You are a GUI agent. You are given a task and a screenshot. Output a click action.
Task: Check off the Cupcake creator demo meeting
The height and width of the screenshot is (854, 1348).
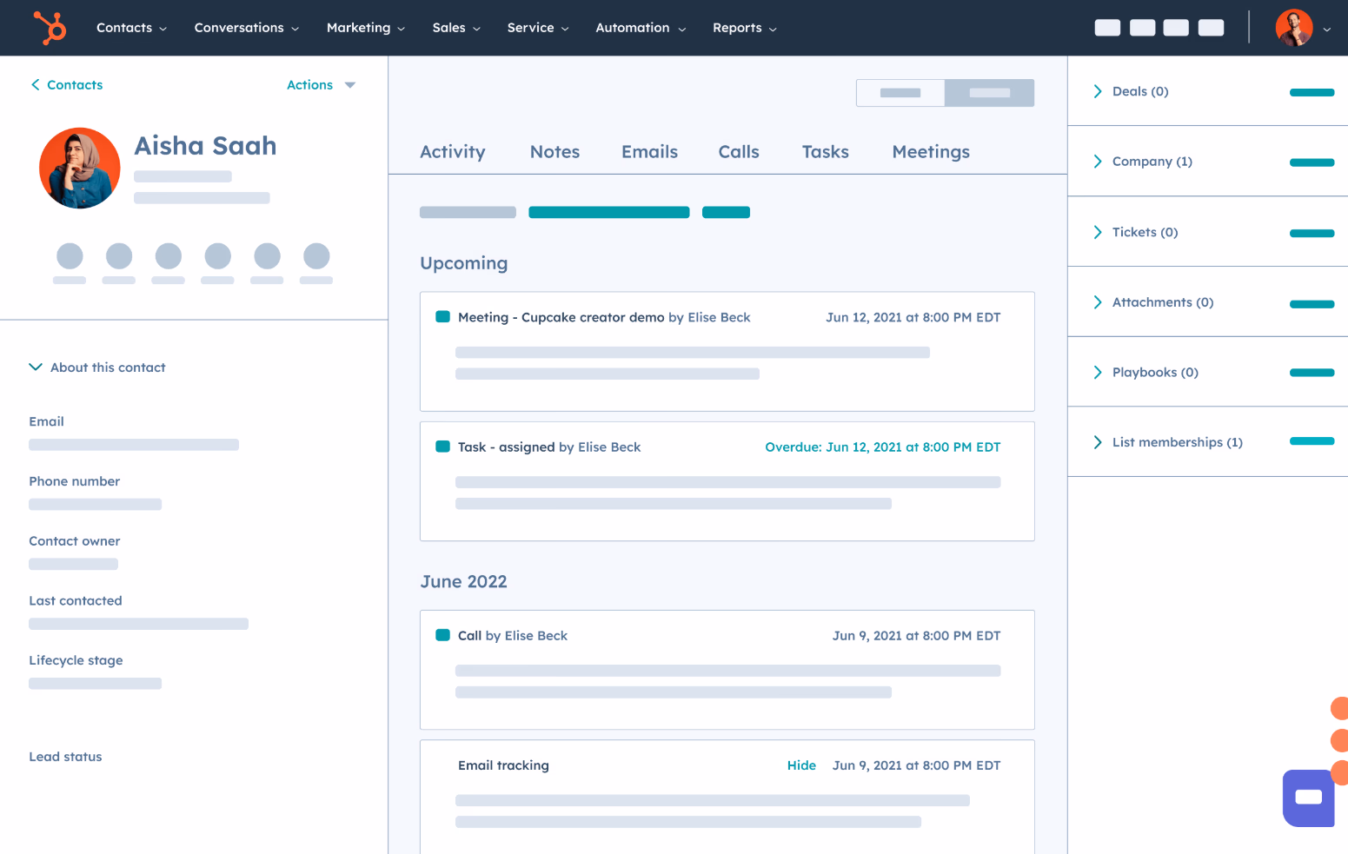pos(443,317)
